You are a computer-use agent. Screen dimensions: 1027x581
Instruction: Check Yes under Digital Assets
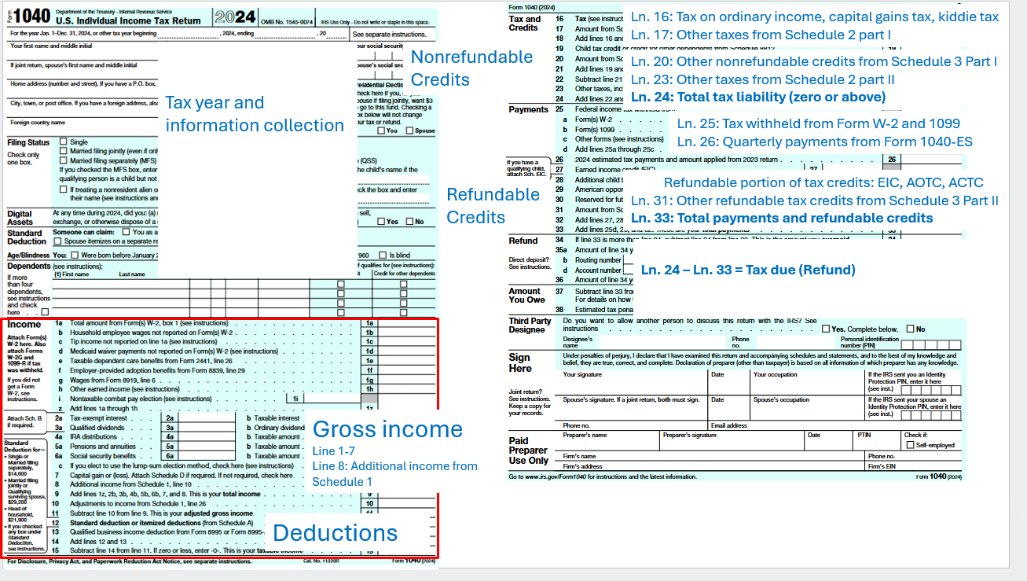381,222
